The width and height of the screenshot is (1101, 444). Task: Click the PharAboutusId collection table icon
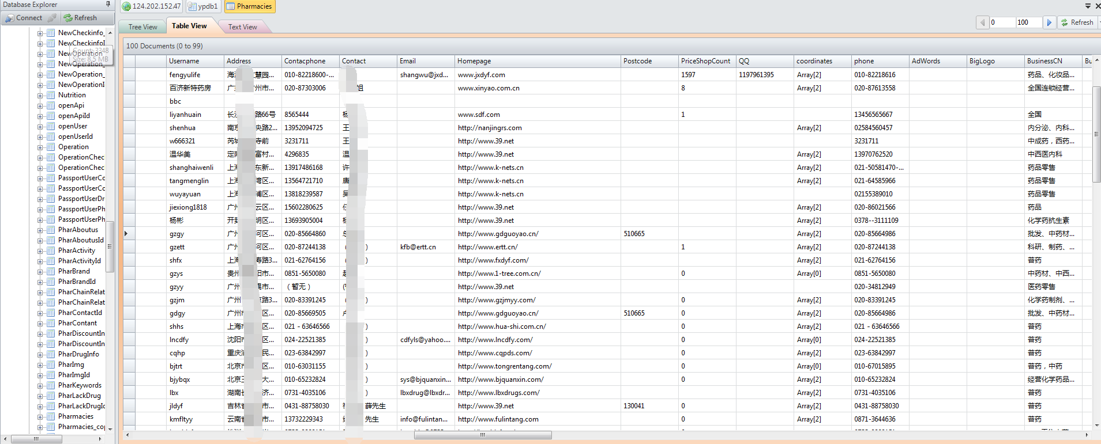[51, 241]
